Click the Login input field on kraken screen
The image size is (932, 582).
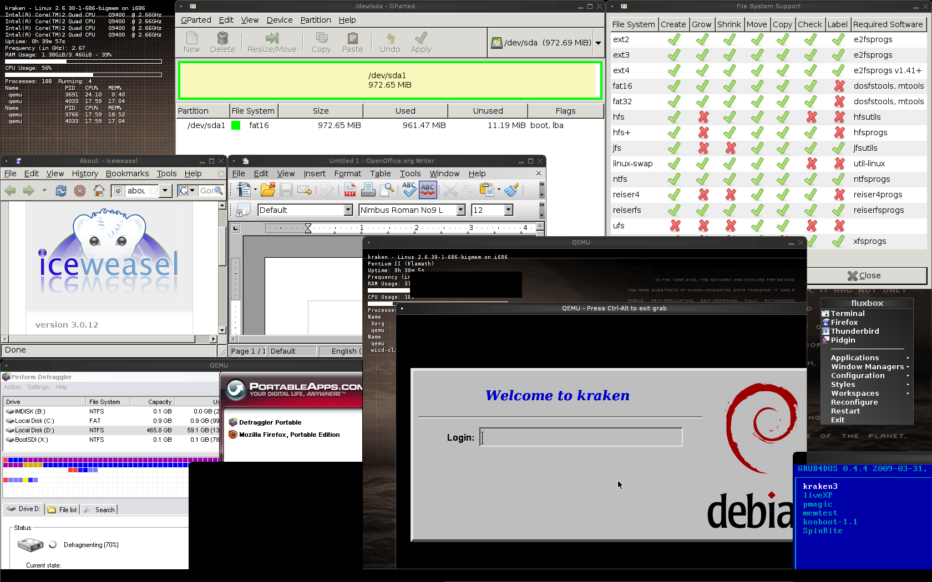[581, 437]
